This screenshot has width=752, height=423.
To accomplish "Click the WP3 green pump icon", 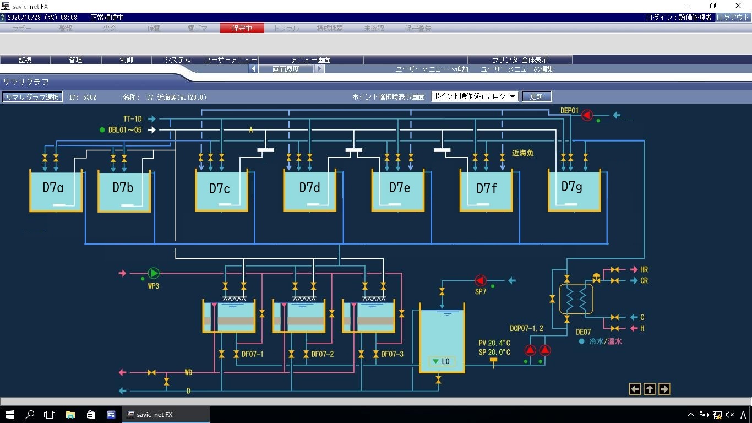I will (154, 273).
